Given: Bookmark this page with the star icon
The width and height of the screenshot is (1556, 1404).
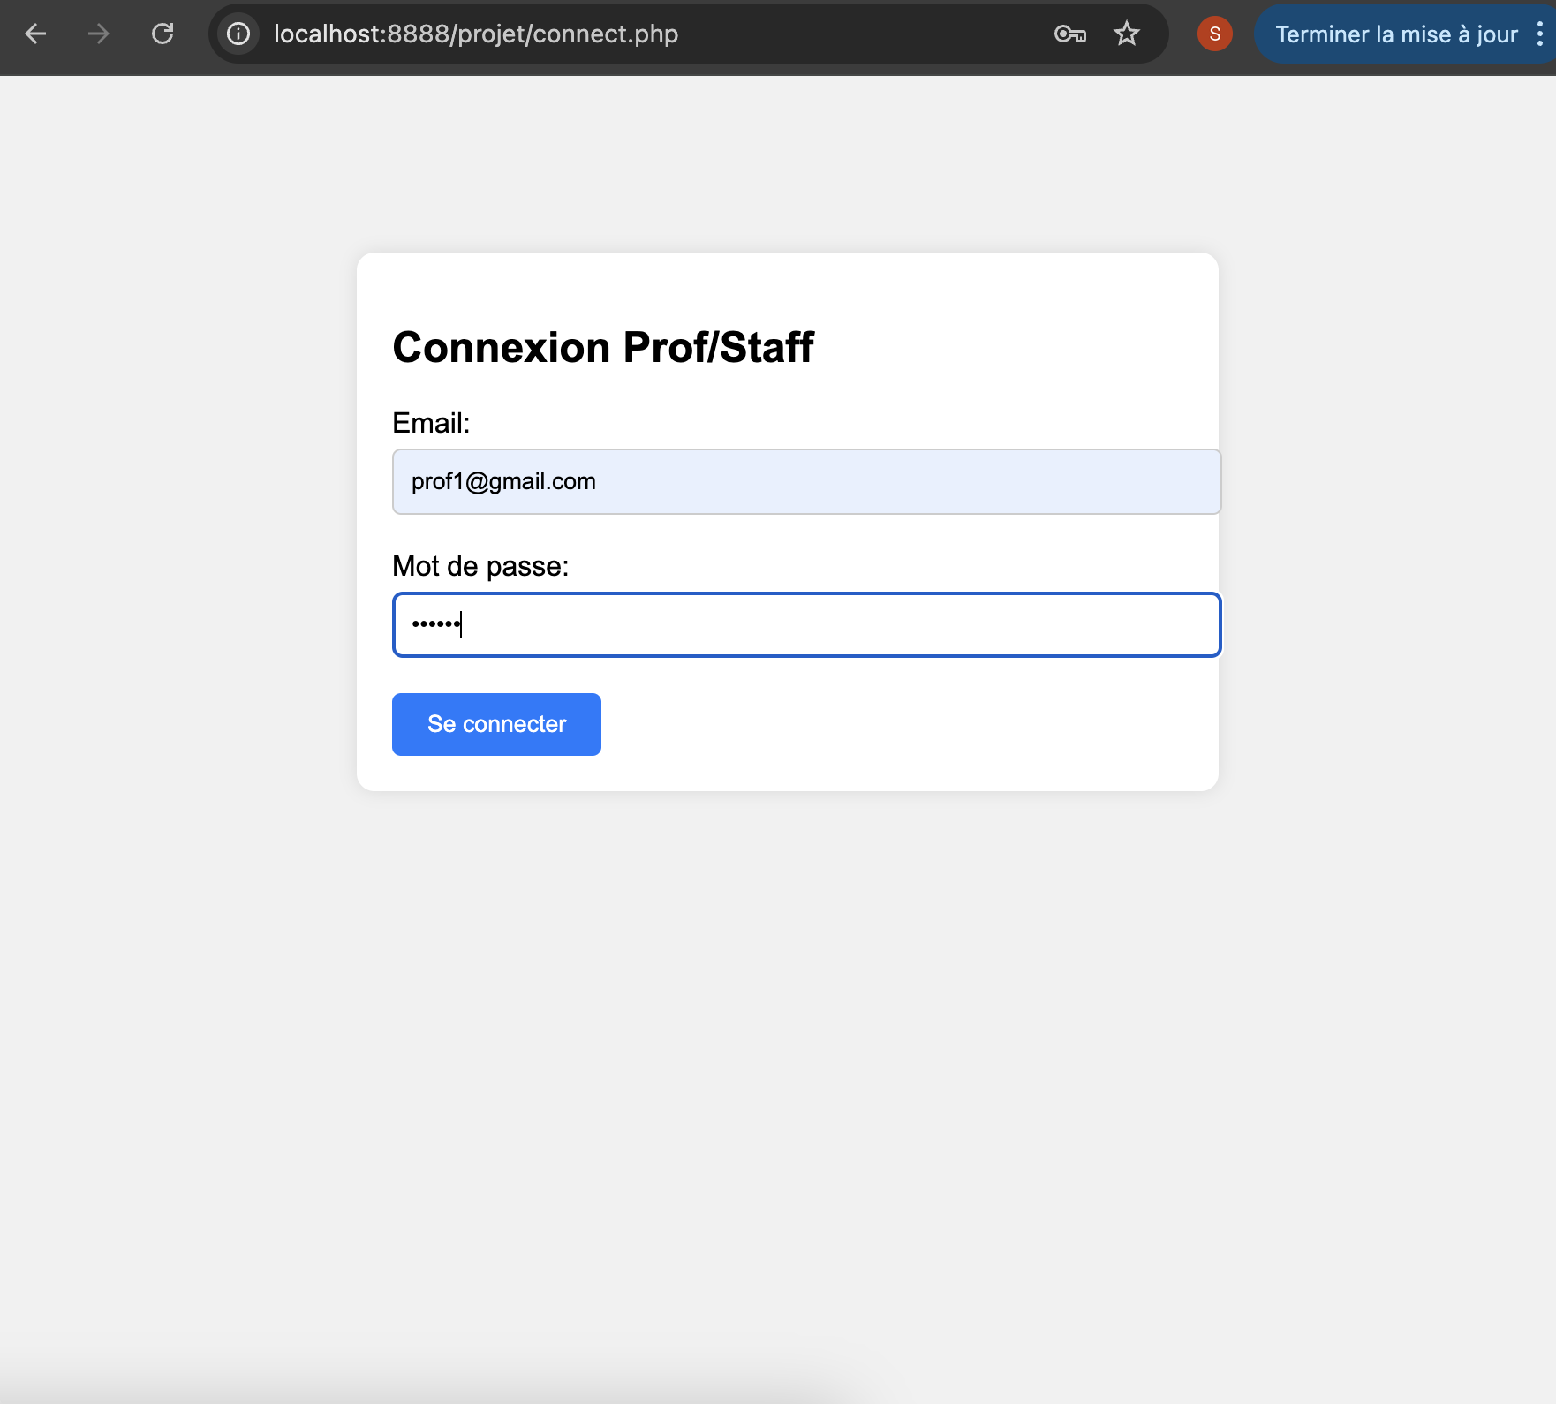Looking at the screenshot, I should point(1127,34).
